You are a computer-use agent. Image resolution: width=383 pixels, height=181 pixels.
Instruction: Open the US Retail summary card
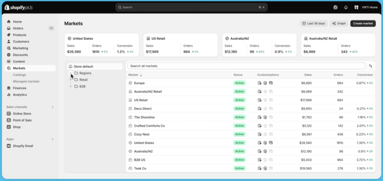pyautogui.click(x=181, y=45)
